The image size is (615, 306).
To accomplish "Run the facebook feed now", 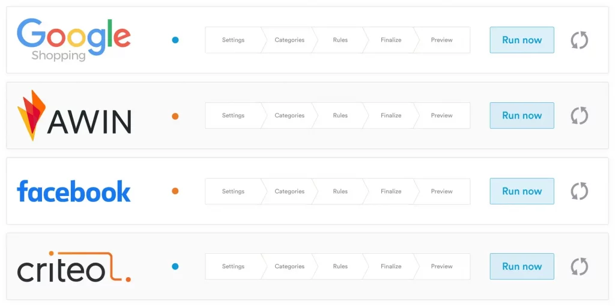I will (522, 191).
